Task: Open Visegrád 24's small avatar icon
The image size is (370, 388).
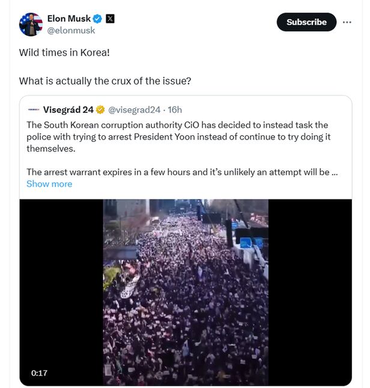Action: tap(34, 109)
